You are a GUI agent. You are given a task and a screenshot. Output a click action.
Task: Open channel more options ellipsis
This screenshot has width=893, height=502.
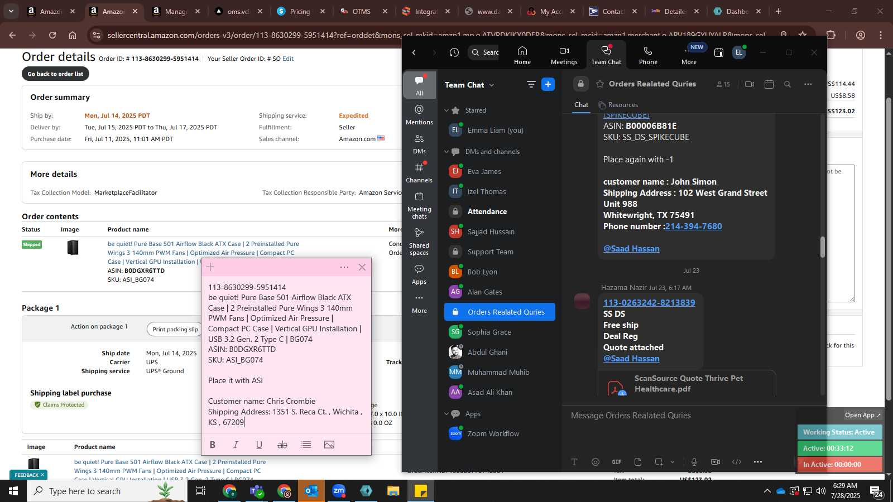(x=808, y=84)
